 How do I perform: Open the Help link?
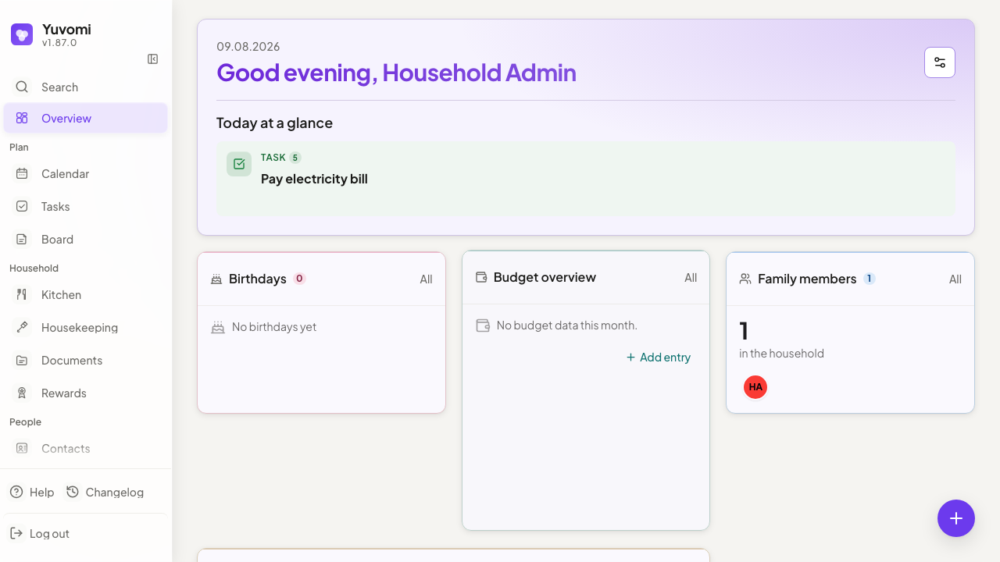click(x=32, y=493)
